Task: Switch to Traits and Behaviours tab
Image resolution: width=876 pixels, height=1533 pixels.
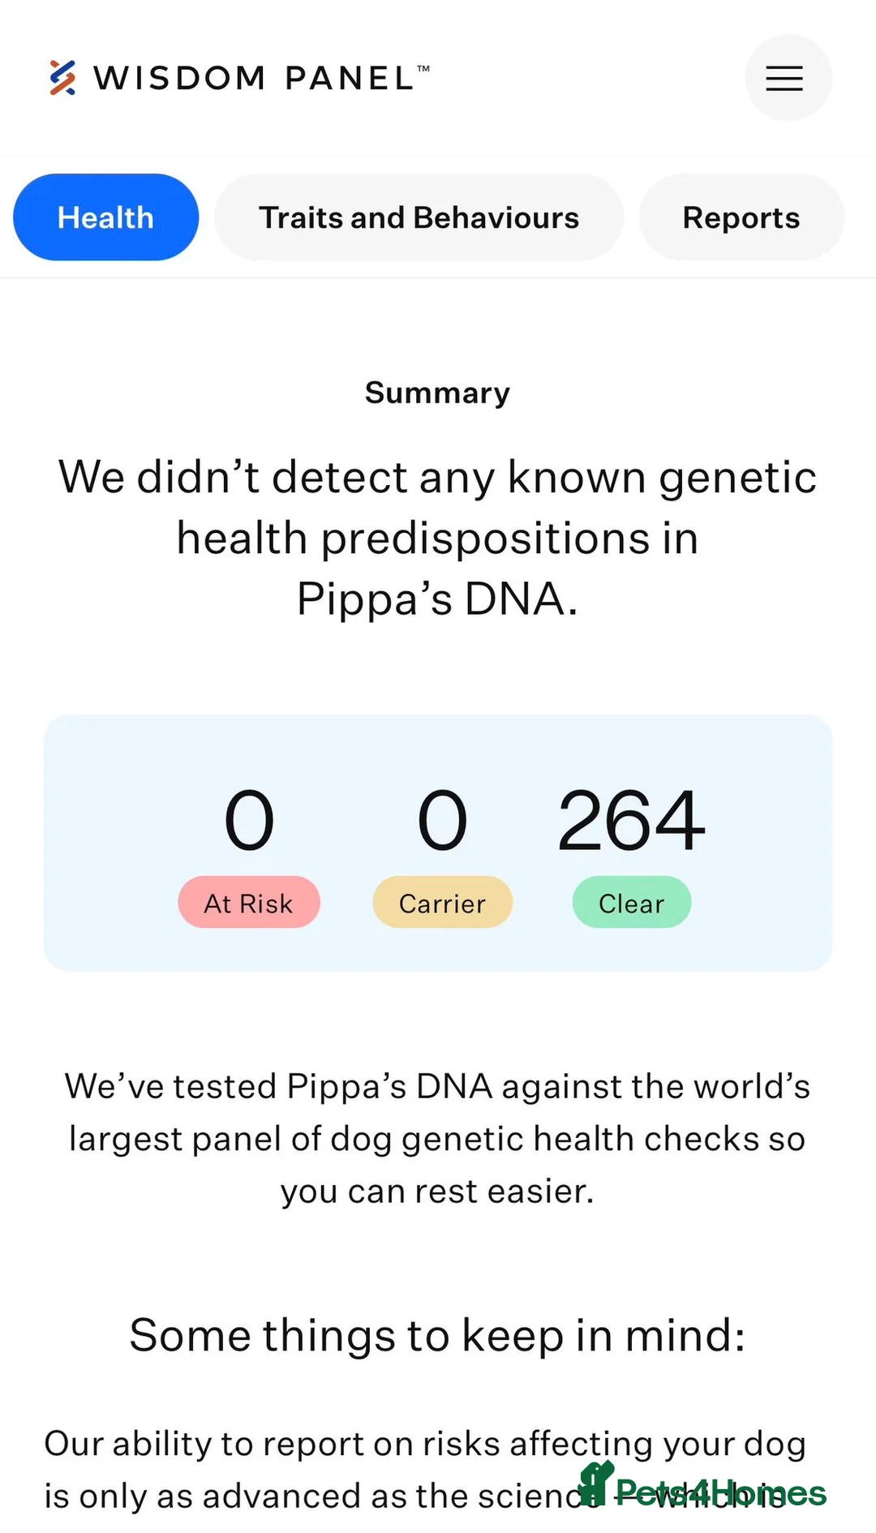Action: [419, 217]
